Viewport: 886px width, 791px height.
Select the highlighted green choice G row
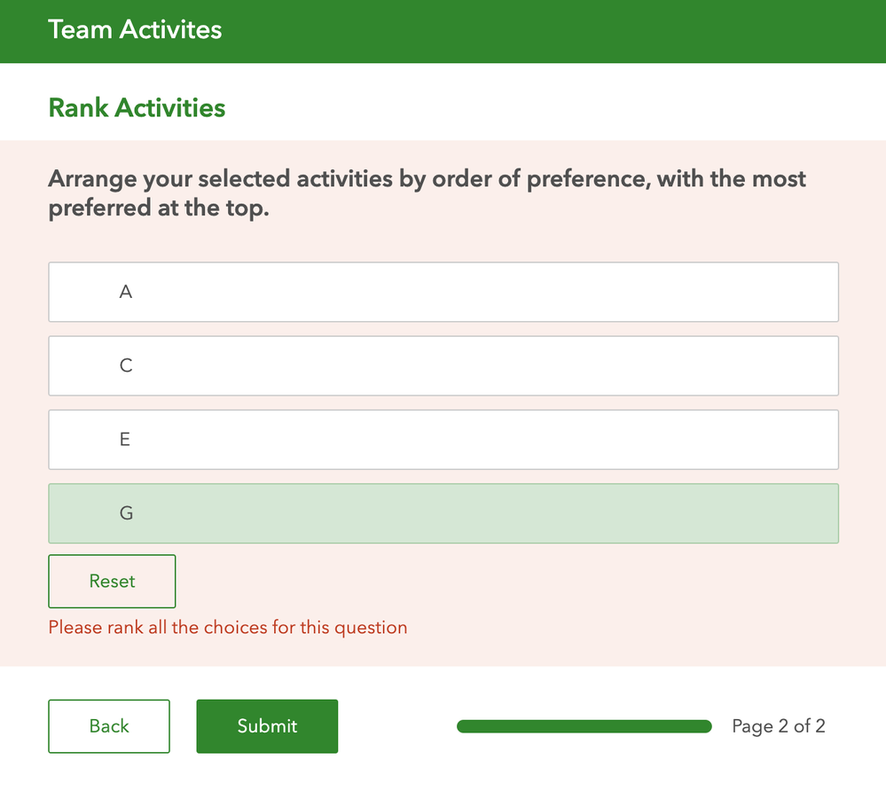[x=443, y=513]
